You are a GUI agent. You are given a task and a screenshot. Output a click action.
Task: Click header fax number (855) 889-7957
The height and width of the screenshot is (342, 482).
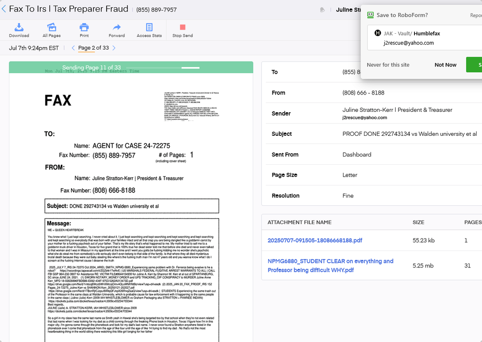[x=157, y=10]
